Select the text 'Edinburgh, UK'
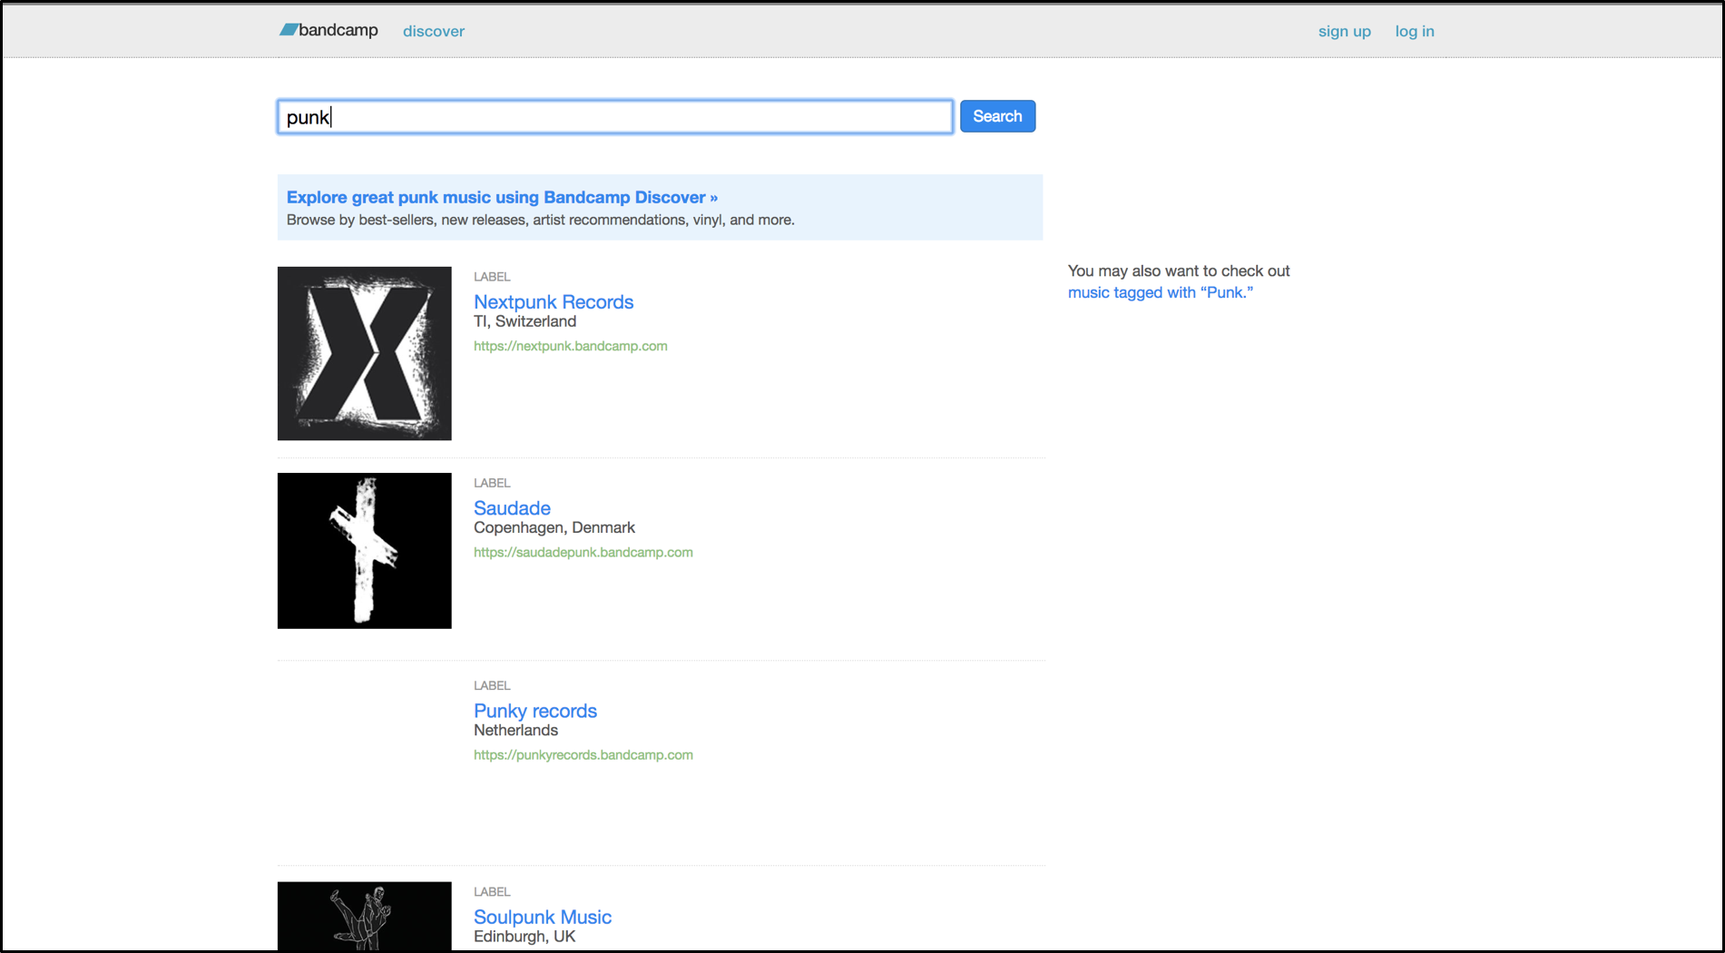This screenshot has width=1725, height=953. pyautogui.click(x=524, y=936)
